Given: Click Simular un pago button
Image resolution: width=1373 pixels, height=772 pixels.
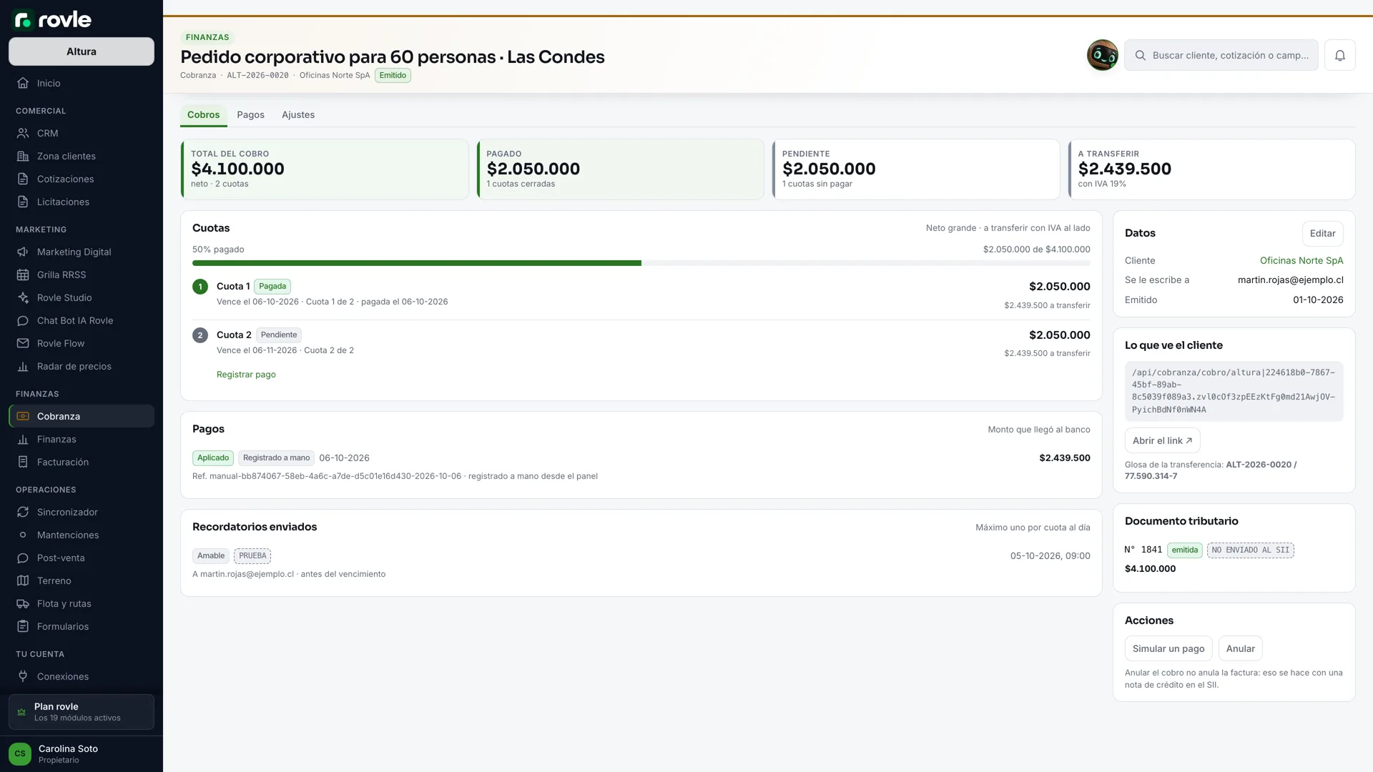Looking at the screenshot, I should pos(1168,648).
